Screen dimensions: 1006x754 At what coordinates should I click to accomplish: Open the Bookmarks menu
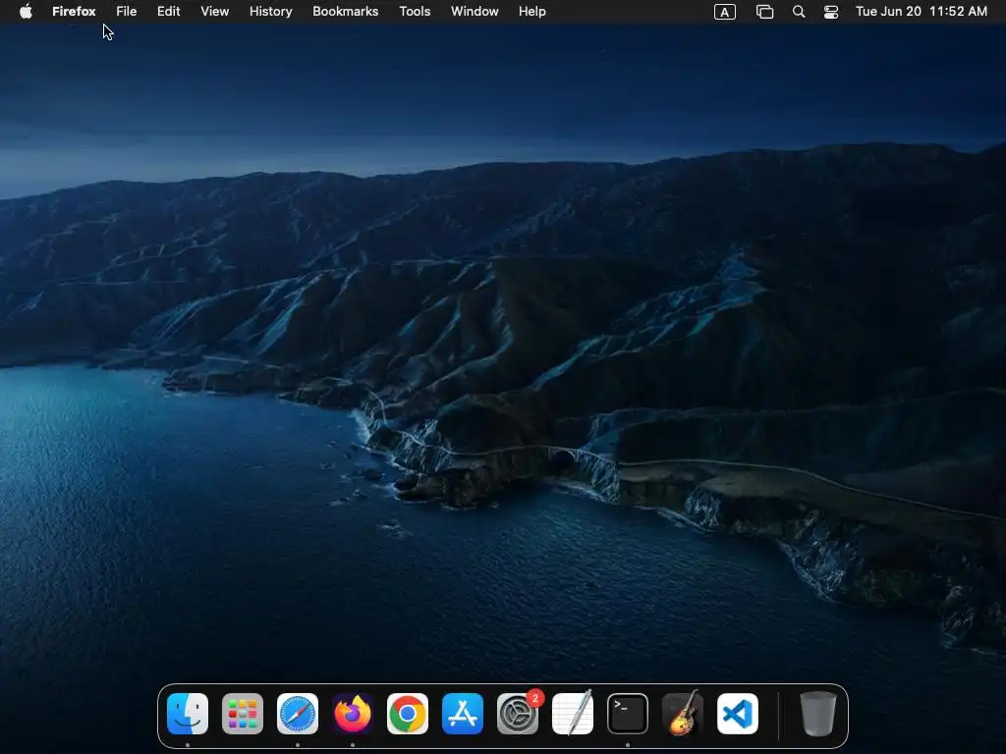point(345,12)
